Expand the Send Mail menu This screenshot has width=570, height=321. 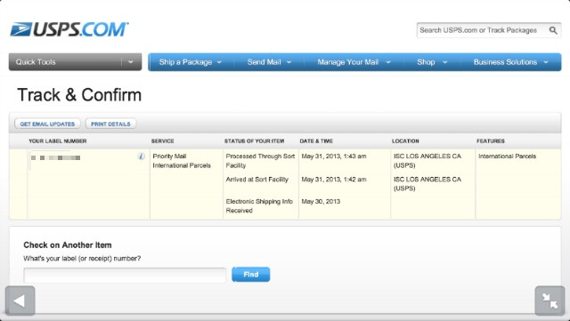coord(269,62)
